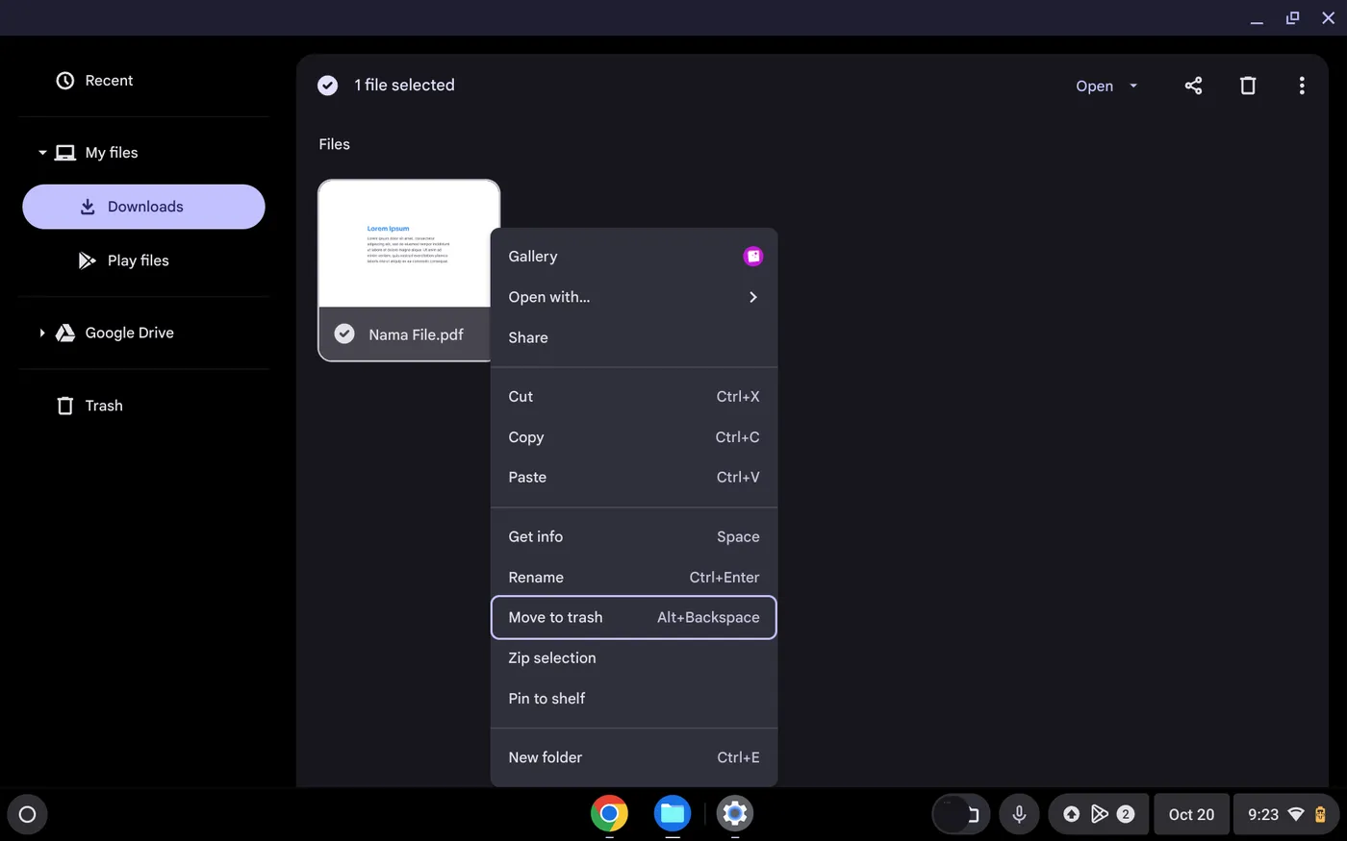The height and width of the screenshot is (841, 1347).
Task: Click the Share icon in toolbar
Action: click(x=1193, y=86)
